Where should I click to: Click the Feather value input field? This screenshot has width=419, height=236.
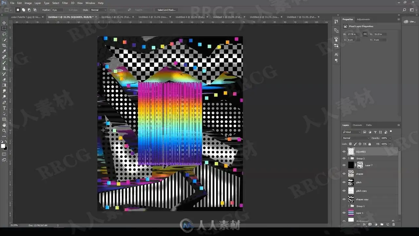(57, 10)
